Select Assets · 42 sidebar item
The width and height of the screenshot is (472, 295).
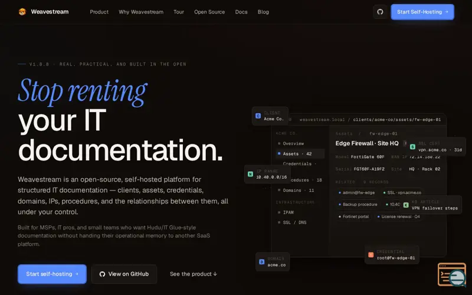coord(300,154)
